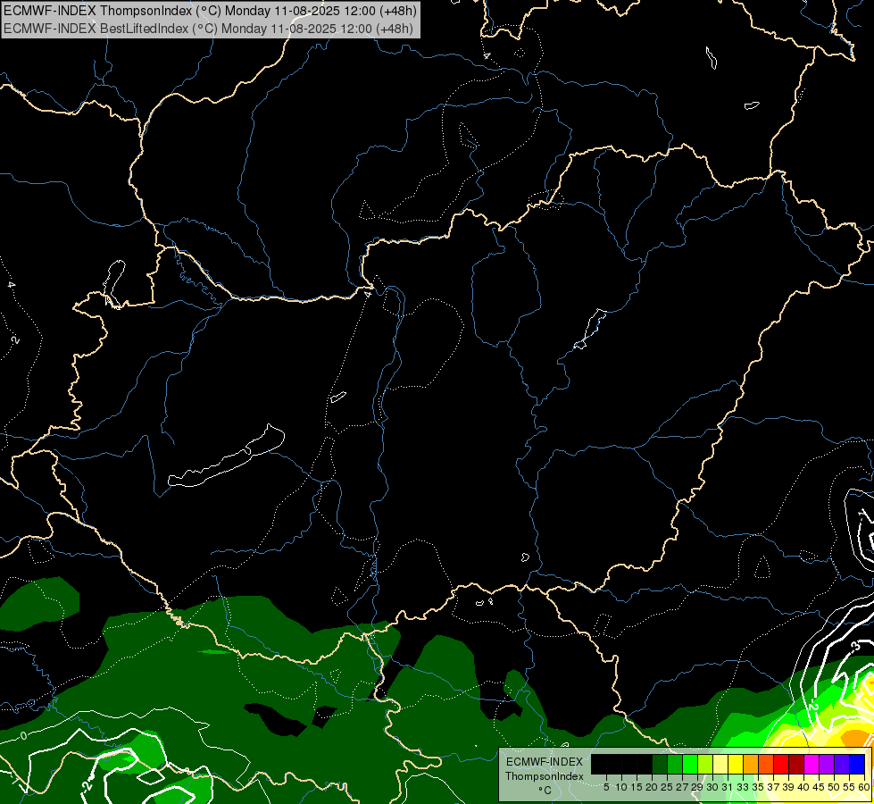Select the magenta 40–45 legend swatch

(812, 764)
